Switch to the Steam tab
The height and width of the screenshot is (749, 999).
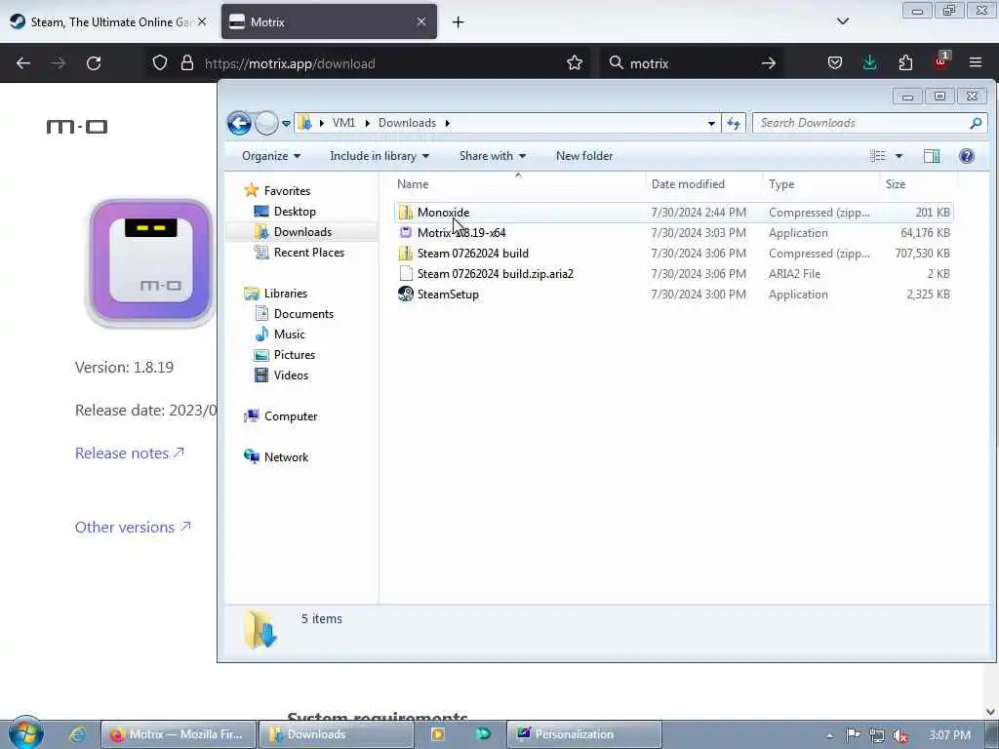(x=108, y=21)
